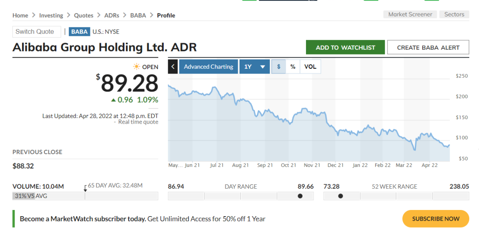Click the volume vs average bar
The width and height of the screenshot is (479, 229).
tap(85, 196)
